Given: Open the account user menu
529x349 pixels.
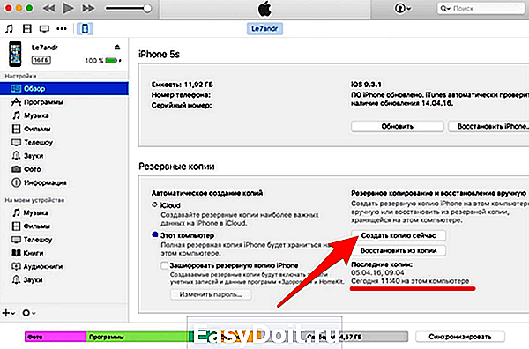Looking at the screenshot, I should click(403, 9).
